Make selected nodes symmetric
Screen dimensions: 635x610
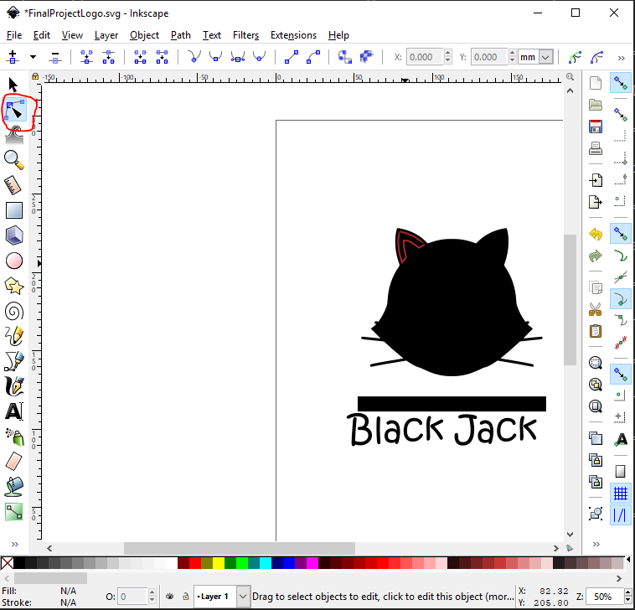point(238,57)
